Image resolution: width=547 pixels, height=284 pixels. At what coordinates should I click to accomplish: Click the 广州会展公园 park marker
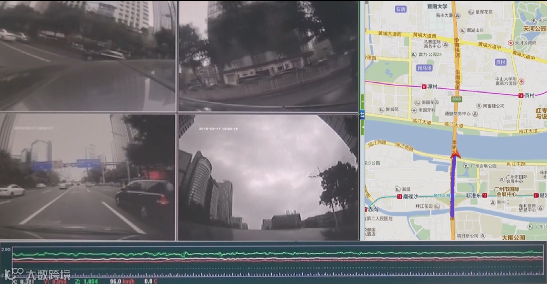pos(466,166)
